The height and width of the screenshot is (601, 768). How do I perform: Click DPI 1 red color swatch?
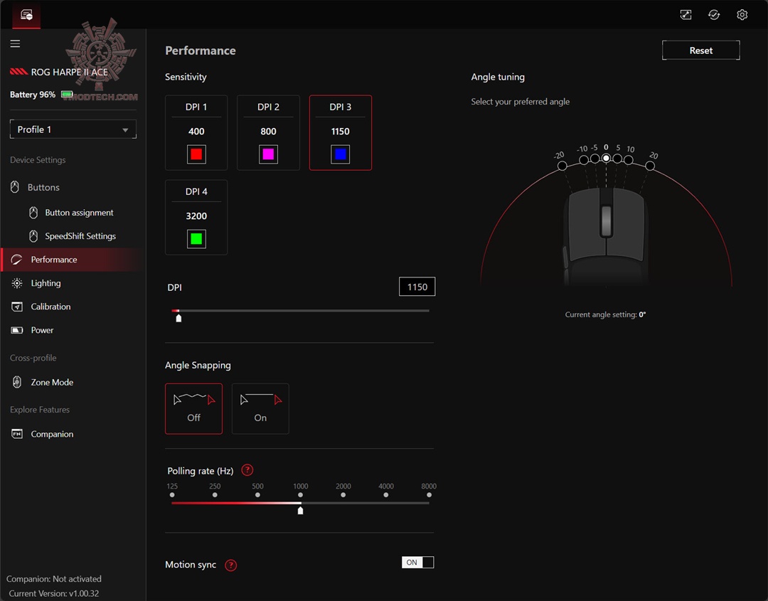coord(196,154)
